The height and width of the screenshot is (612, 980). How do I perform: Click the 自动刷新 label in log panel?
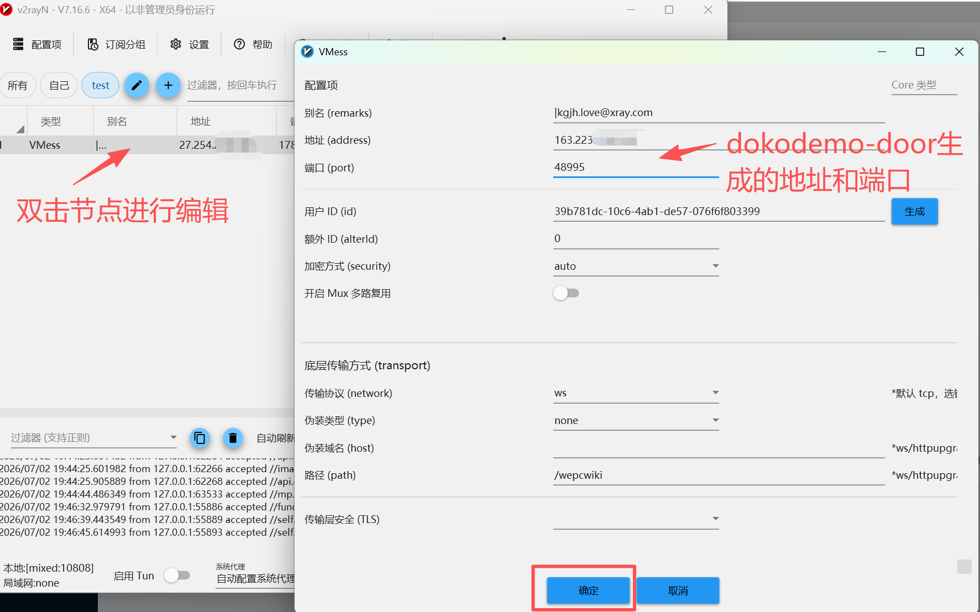click(275, 438)
